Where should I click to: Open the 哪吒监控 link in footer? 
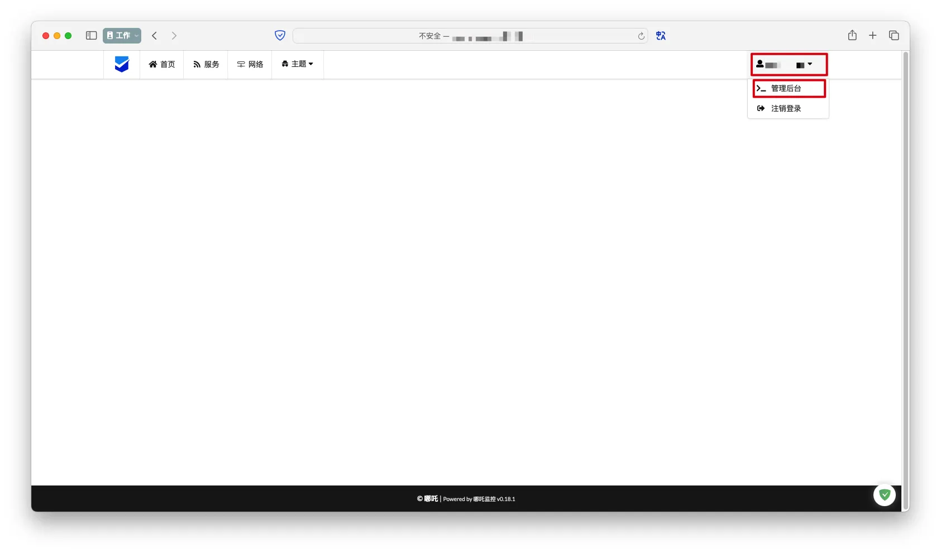pos(484,499)
